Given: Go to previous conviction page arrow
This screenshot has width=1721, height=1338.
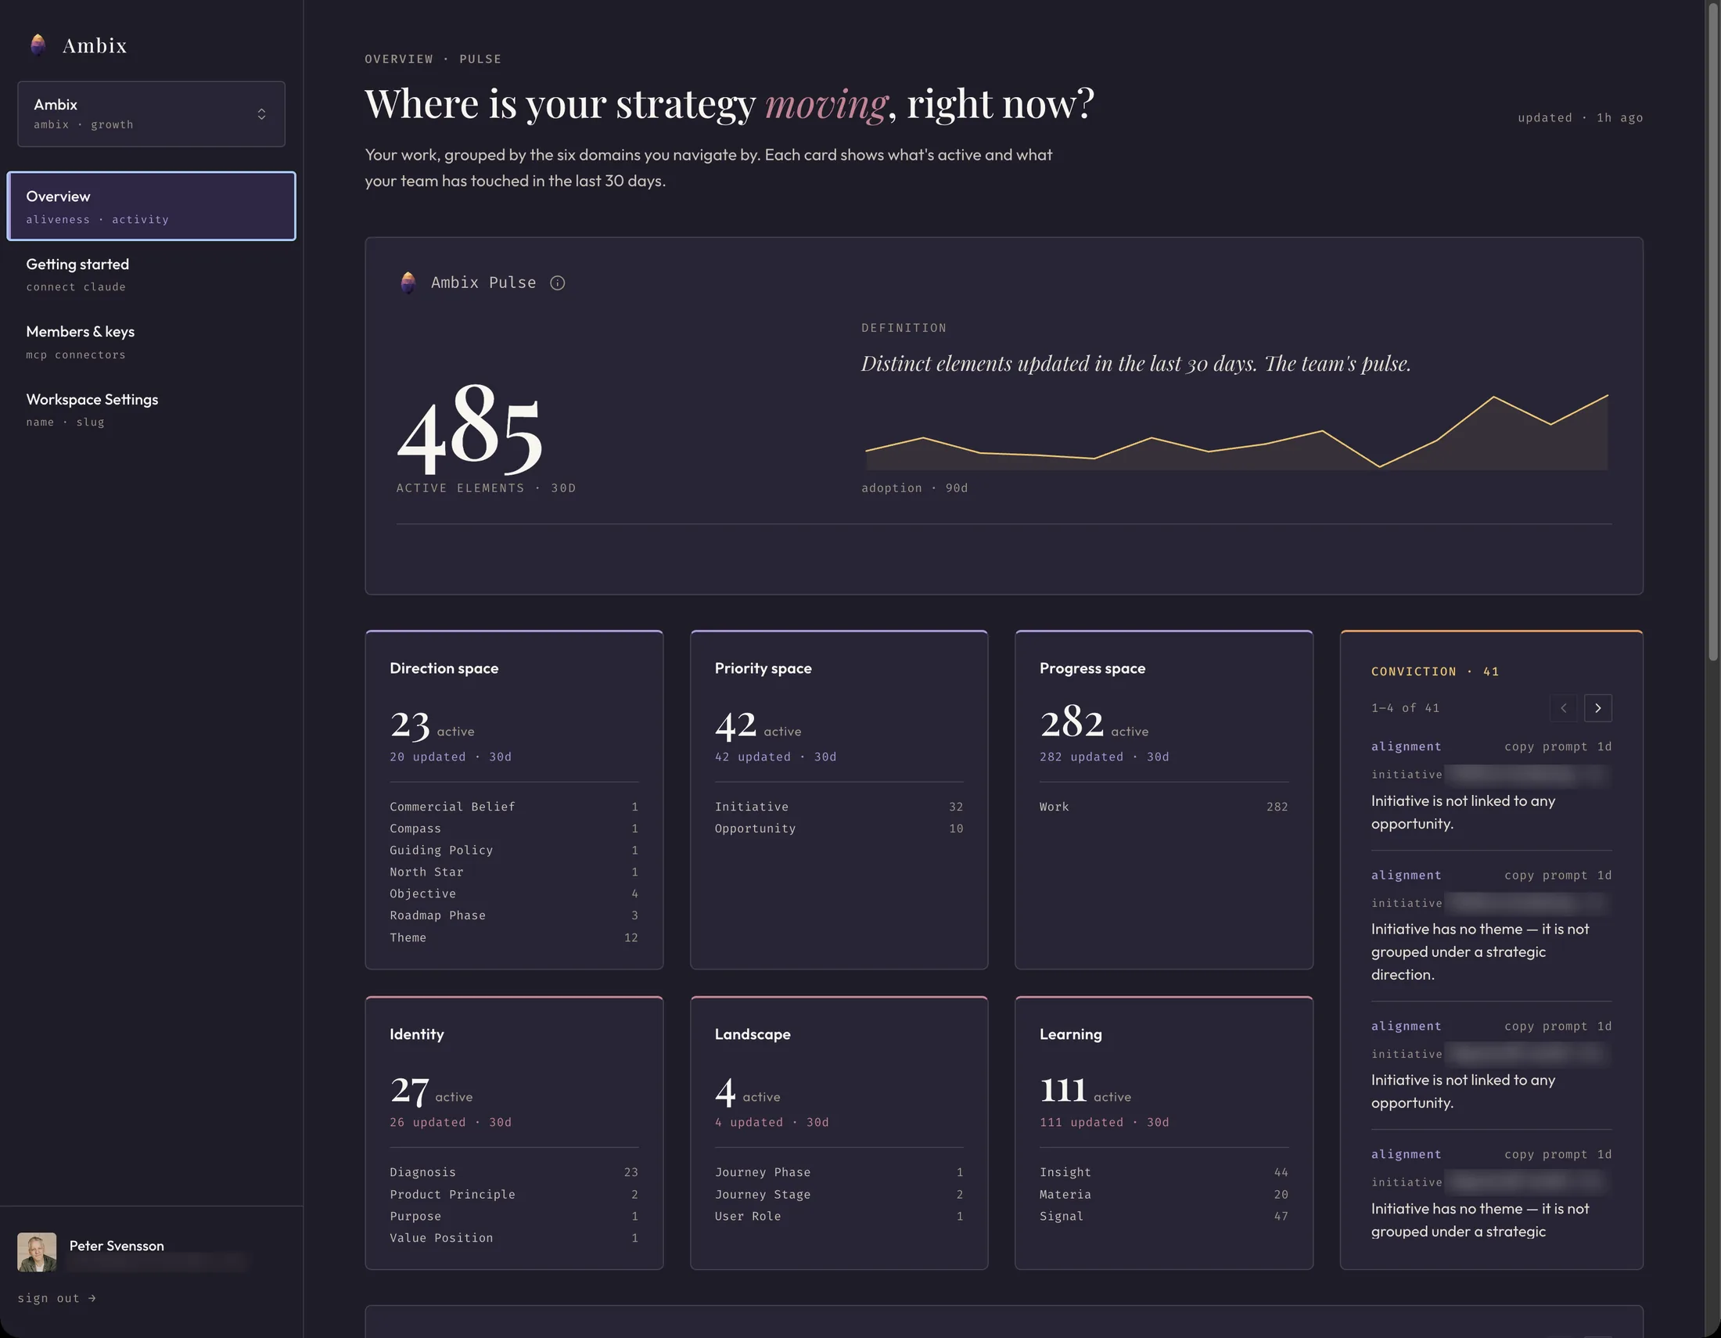Looking at the screenshot, I should click(1564, 707).
